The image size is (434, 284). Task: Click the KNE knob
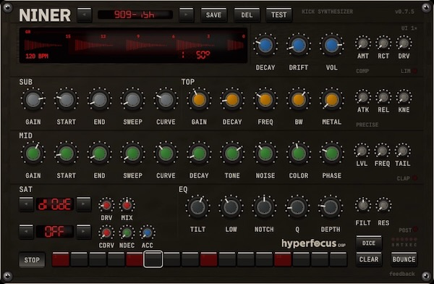point(404,97)
